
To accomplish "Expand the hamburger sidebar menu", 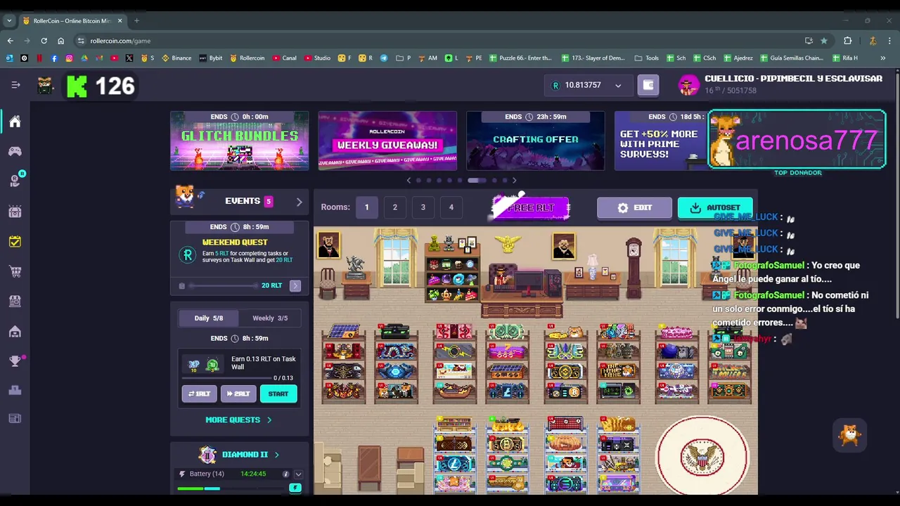I will pos(15,85).
